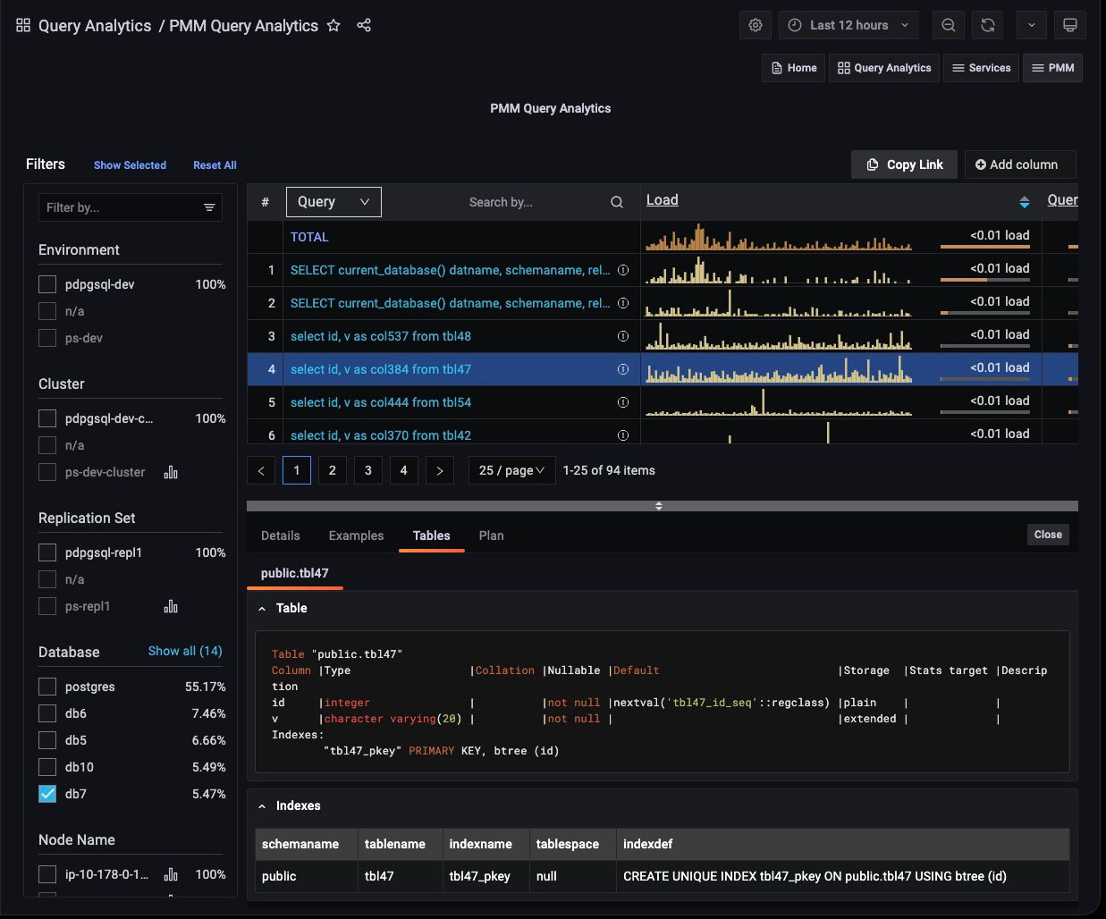This screenshot has height=919, width=1106.
Task: Open the Last 12 hours time picker
Action: pyautogui.click(x=848, y=25)
